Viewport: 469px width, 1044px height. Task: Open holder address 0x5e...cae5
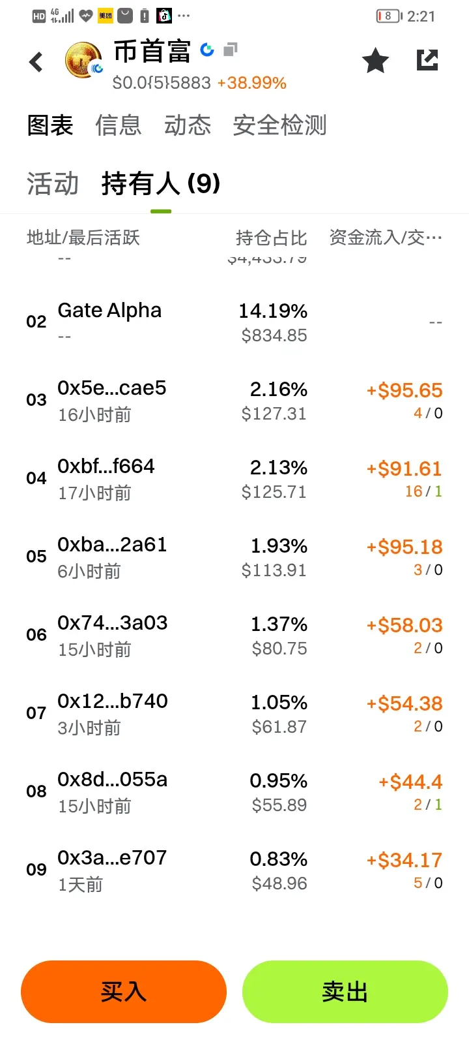pos(112,388)
